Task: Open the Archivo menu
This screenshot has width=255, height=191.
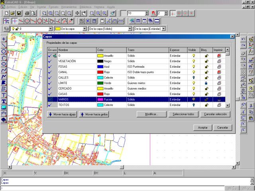Action: pyautogui.click(x=11, y=7)
